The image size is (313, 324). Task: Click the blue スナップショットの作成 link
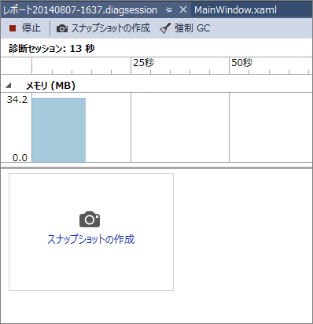pos(91,239)
